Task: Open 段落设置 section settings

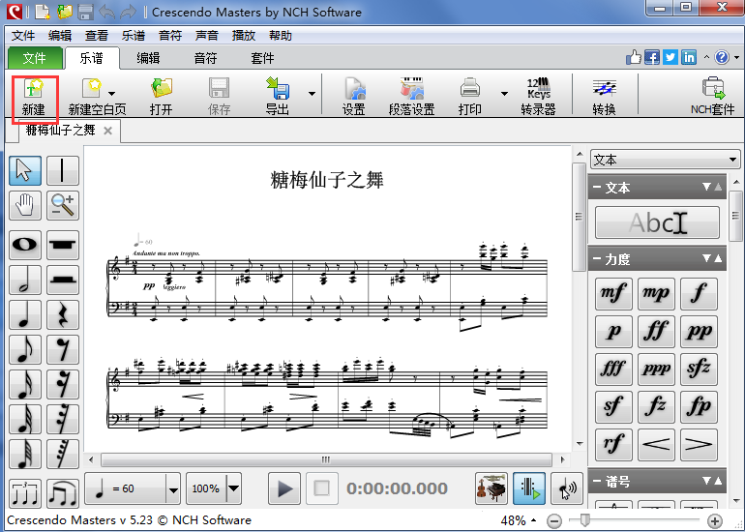Action: 411,97
